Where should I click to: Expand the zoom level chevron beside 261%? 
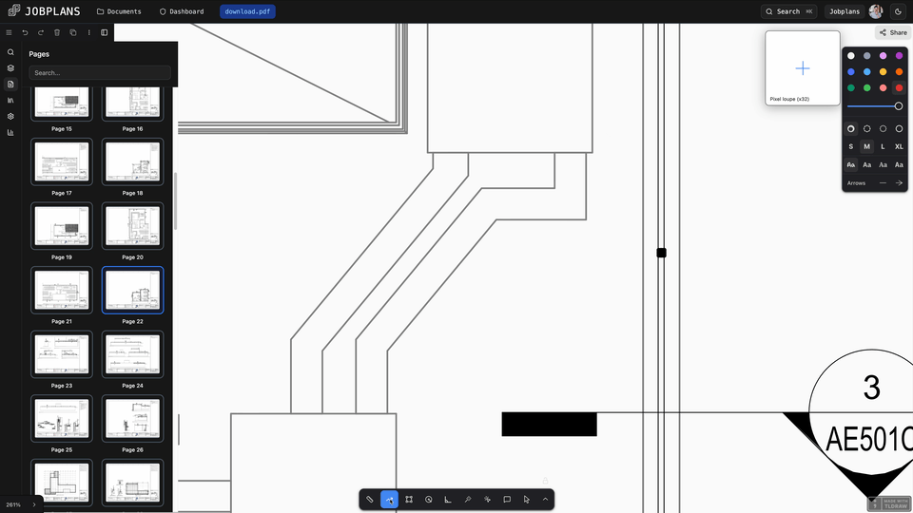[x=34, y=504]
